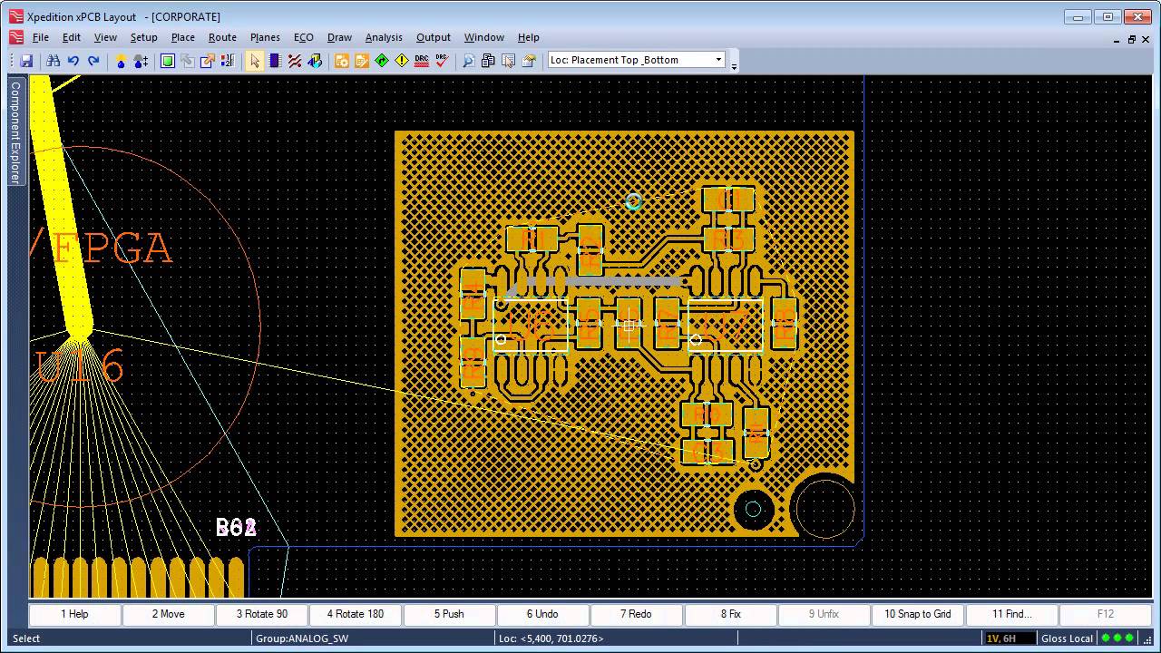Open the View menu

click(105, 37)
